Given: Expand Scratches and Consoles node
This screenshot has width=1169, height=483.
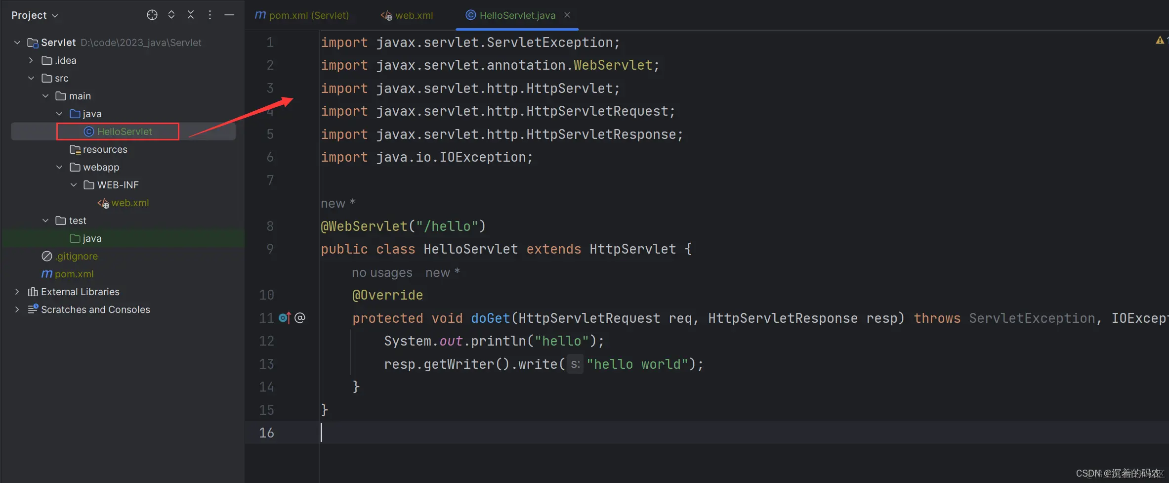Looking at the screenshot, I should tap(17, 309).
